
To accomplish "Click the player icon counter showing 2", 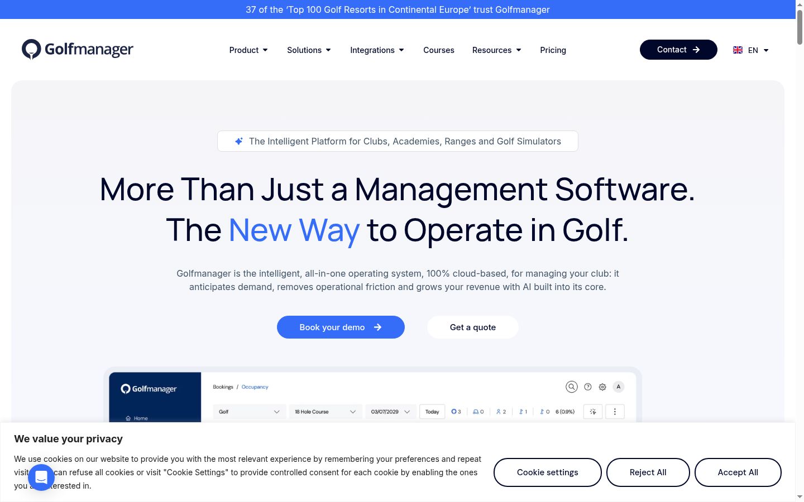I will [501, 412].
